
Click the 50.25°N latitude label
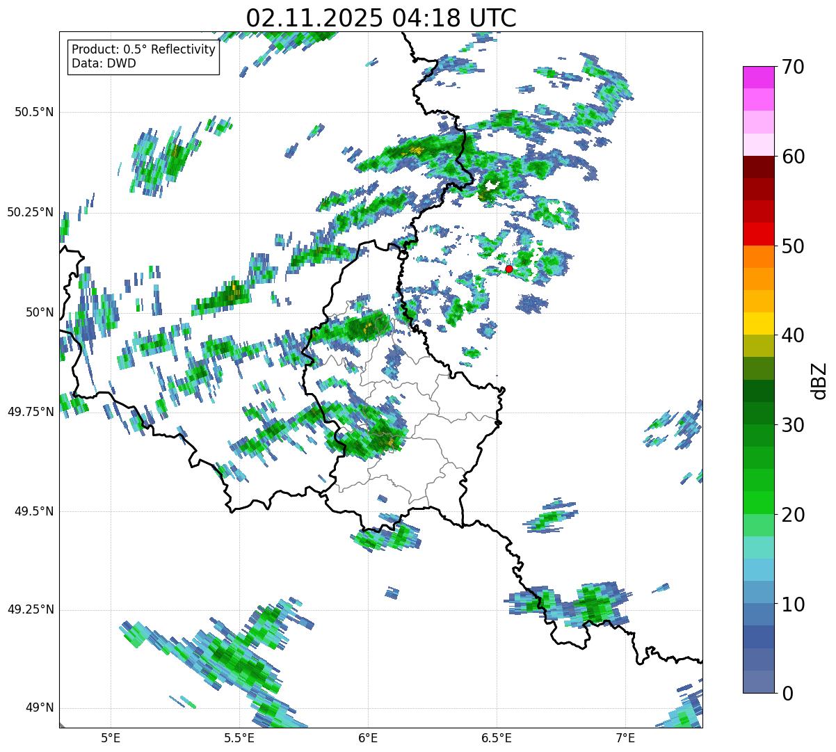click(31, 212)
